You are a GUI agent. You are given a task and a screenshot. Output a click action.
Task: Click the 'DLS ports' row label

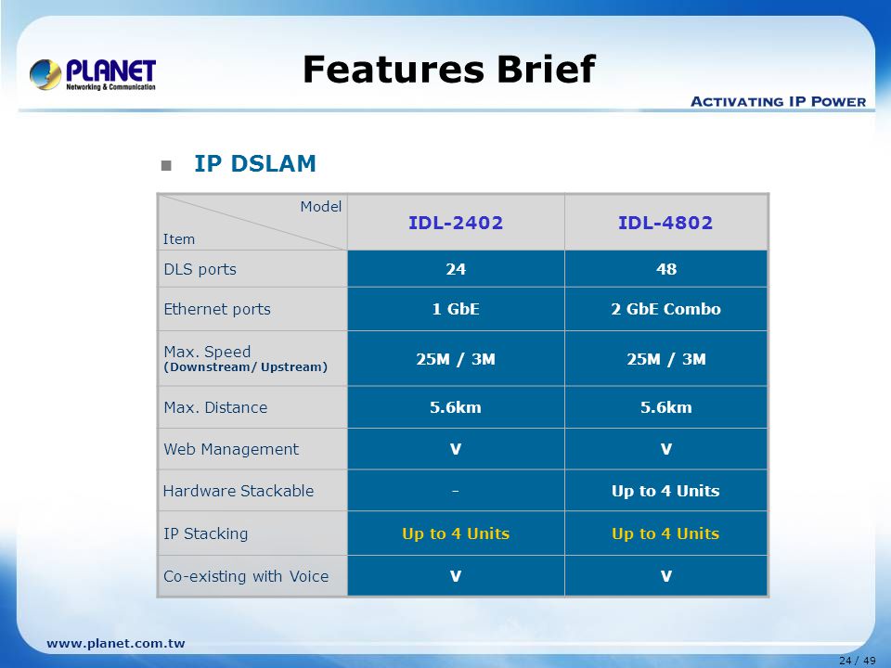[x=200, y=269]
